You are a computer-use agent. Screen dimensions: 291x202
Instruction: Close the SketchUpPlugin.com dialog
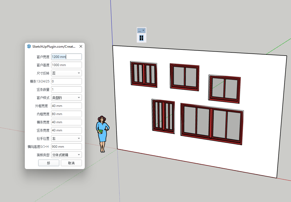(x=81, y=46)
